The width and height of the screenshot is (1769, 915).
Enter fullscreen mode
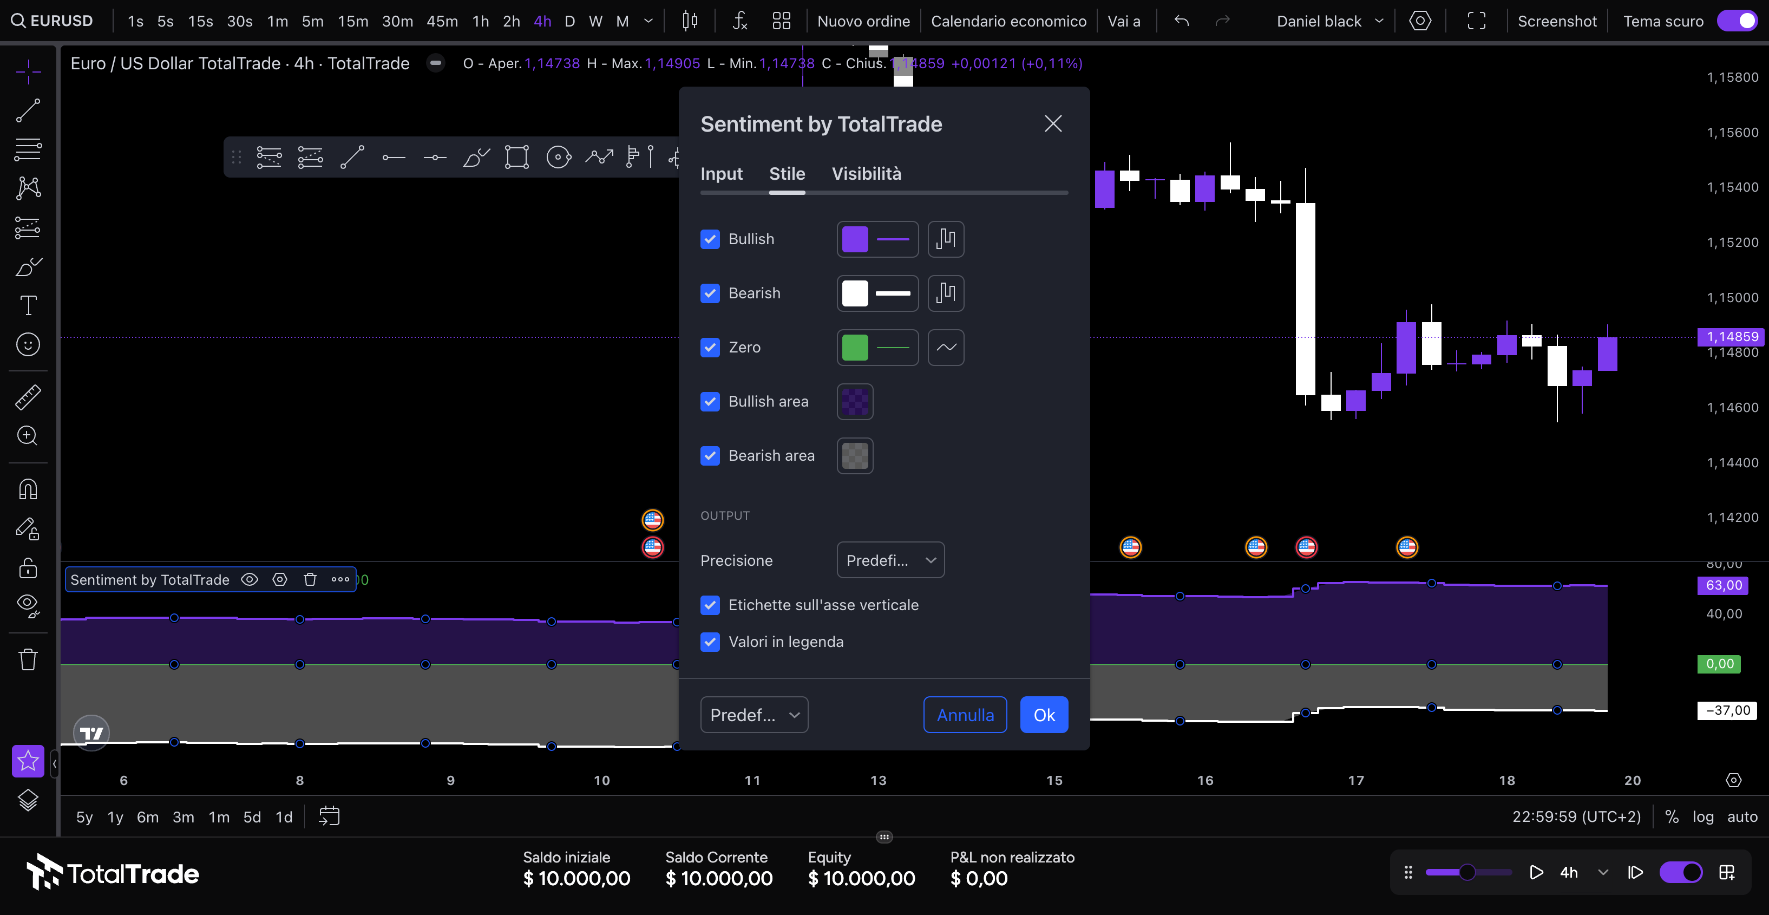click(1477, 21)
